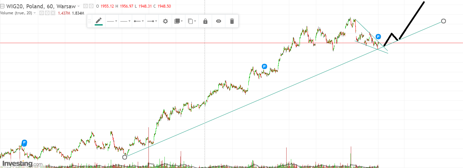Open drawing settings gear in floating toolbar
The height and width of the screenshot is (168, 463).
point(165,21)
